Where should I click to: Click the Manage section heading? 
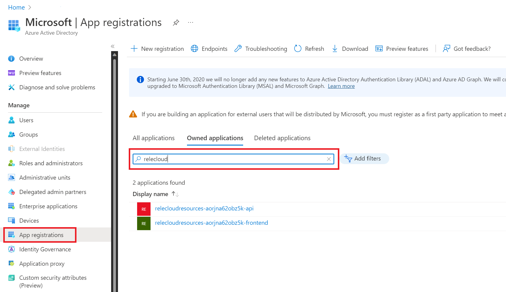(19, 105)
